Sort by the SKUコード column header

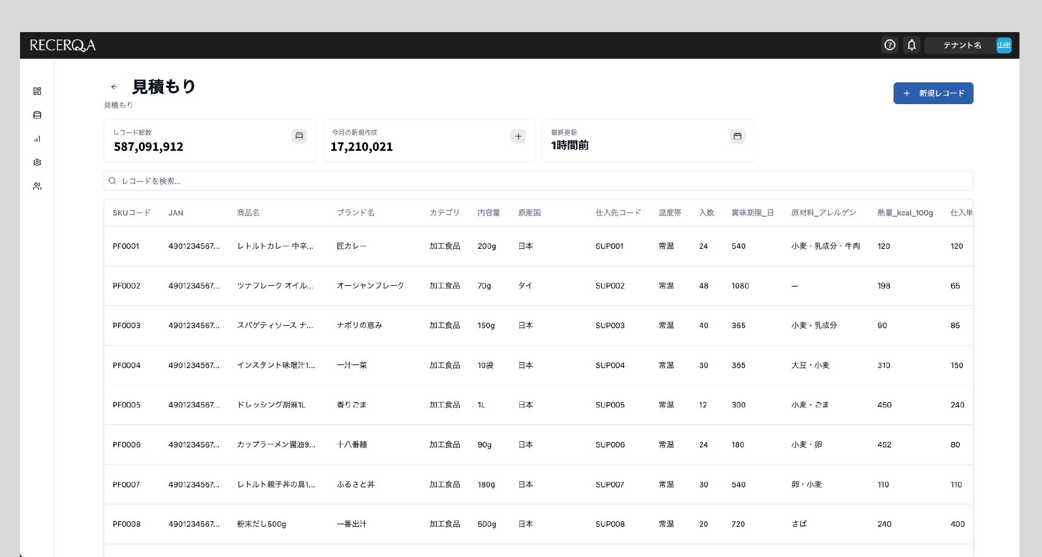(131, 213)
